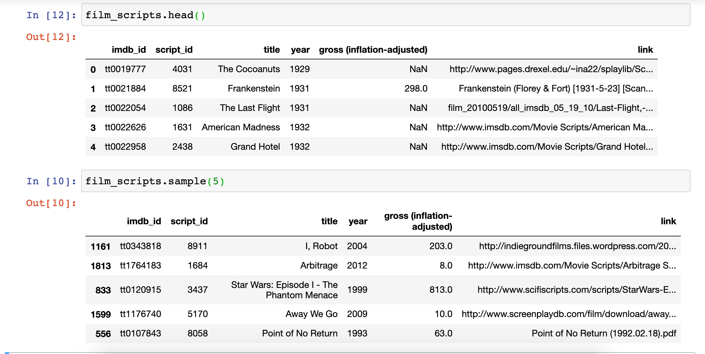
Task: Select year 2004
Action: 357,246
